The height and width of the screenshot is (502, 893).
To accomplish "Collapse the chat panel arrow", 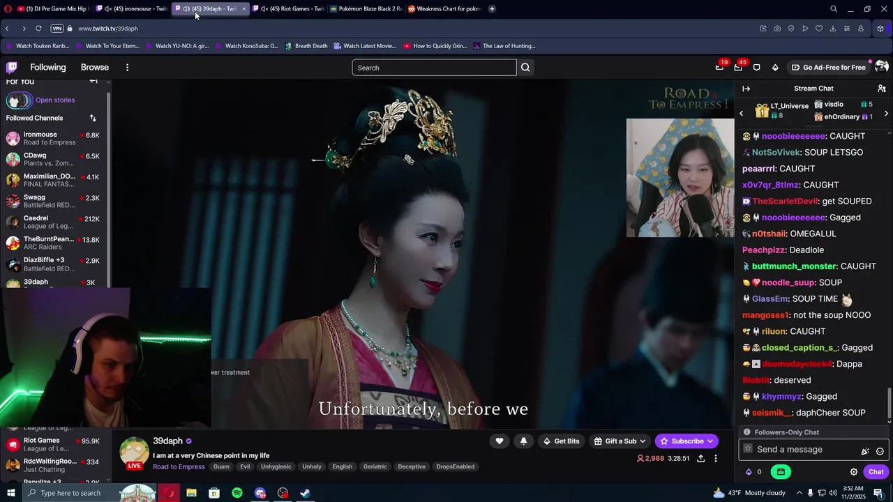I will click(746, 89).
